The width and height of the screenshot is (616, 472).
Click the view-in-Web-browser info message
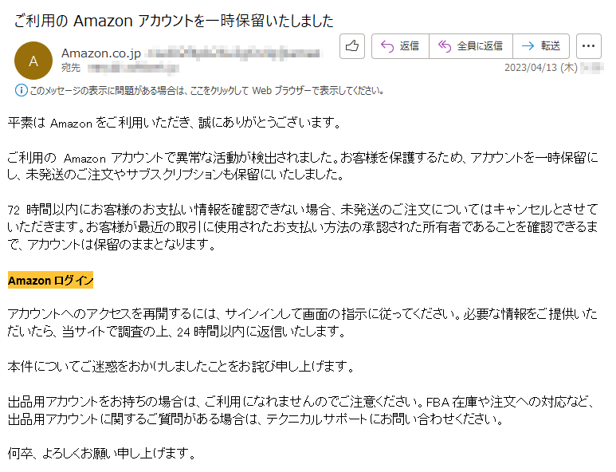pyautogui.click(x=206, y=91)
